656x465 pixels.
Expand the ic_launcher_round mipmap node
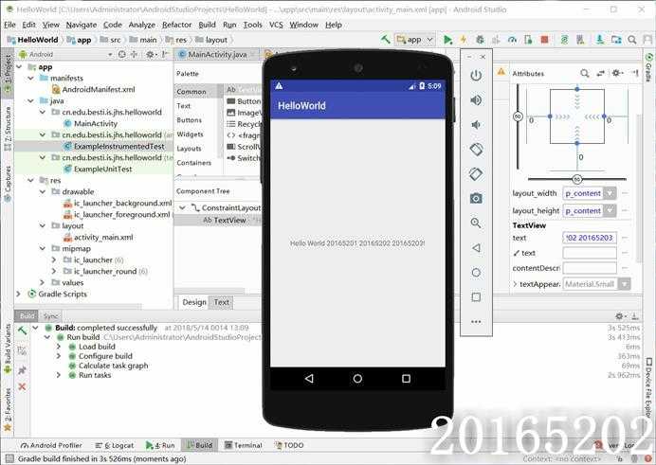tap(54, 271)
